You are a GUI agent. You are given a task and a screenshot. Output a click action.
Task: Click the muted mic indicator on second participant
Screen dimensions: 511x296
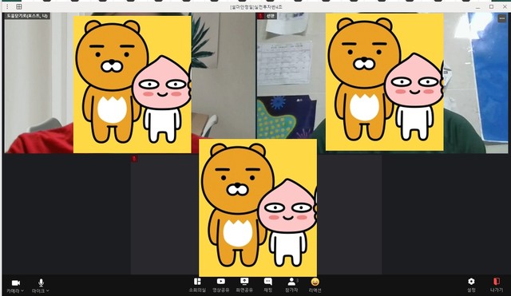pyautogui.click(x=261, y=16)
